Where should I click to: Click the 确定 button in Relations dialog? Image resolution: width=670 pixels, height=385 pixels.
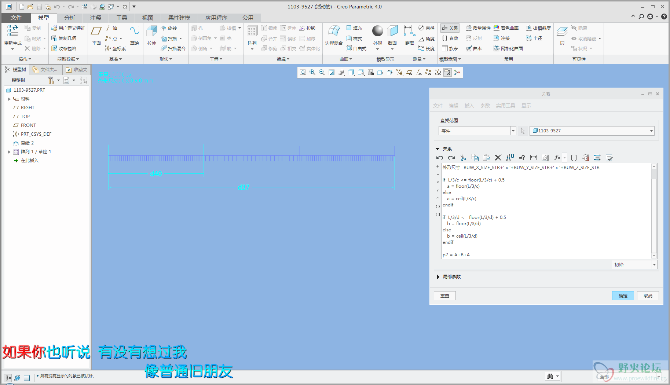coord(623,296)
